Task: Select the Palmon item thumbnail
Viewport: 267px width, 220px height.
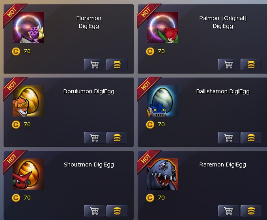Action: click(x=162, y=28)
